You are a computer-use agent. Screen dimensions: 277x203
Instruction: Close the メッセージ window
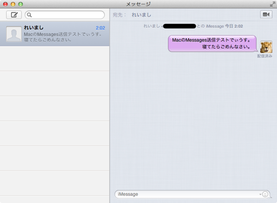6,4
